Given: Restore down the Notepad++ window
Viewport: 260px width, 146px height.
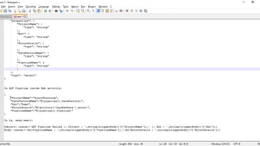Looking at the screenshot, I should (253, 2).
